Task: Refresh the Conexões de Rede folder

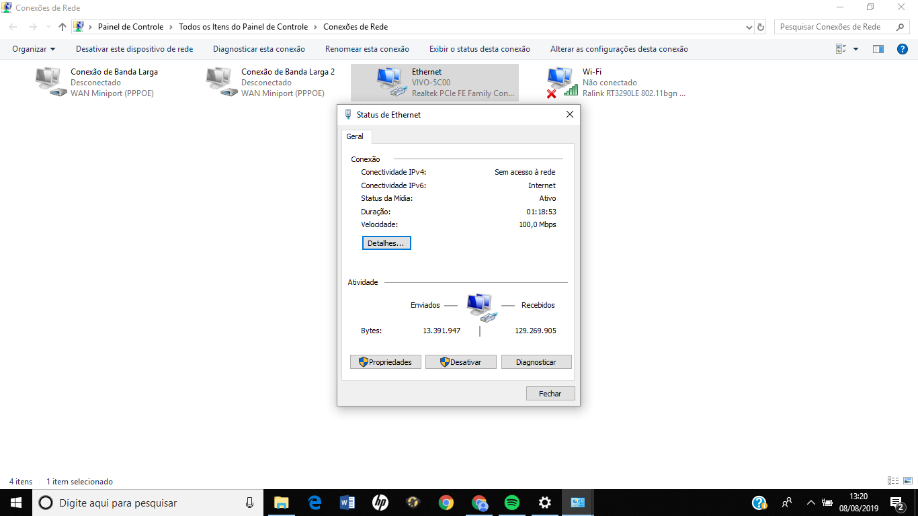Action: click(x=761, y=27)
